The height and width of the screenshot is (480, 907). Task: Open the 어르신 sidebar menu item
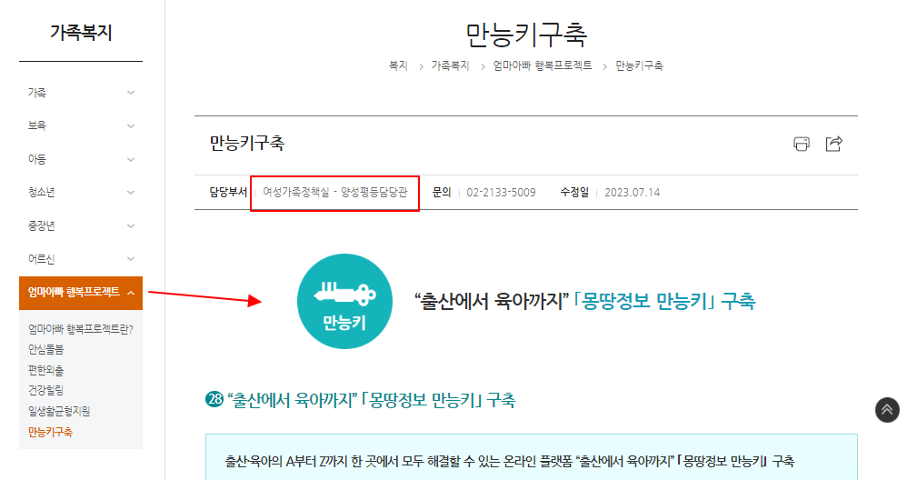(x=42, y=259)
